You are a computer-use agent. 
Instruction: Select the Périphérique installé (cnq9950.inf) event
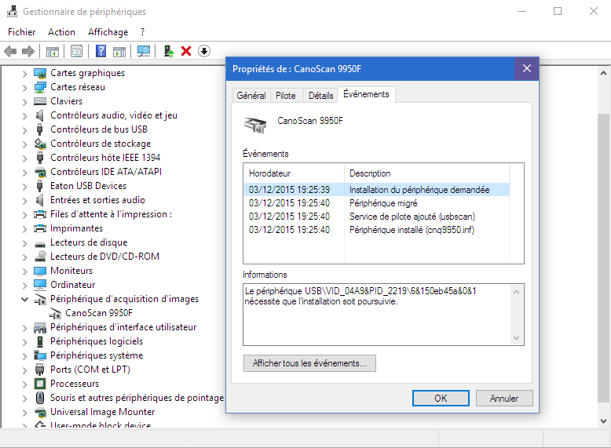point(376,230)
